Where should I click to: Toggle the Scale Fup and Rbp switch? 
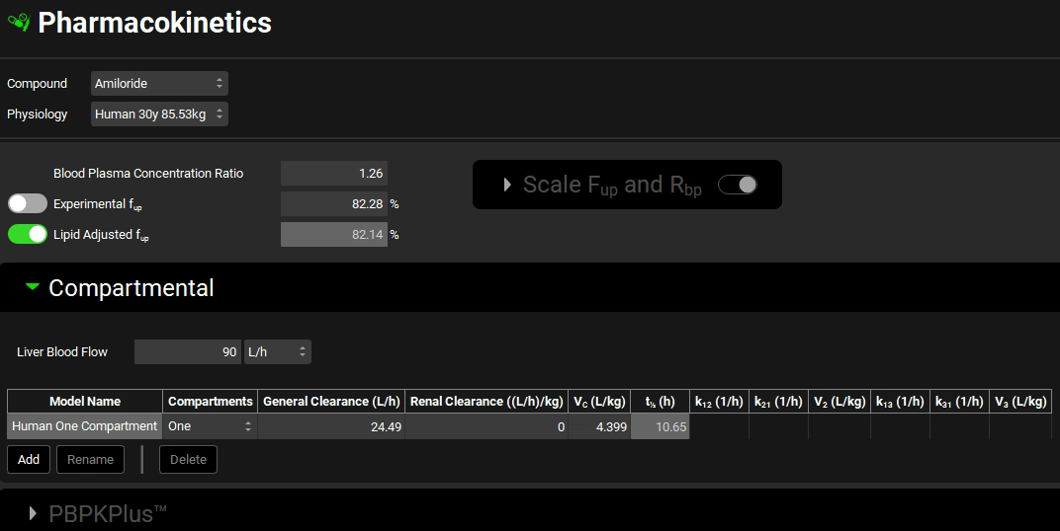(x=737, y=185)
